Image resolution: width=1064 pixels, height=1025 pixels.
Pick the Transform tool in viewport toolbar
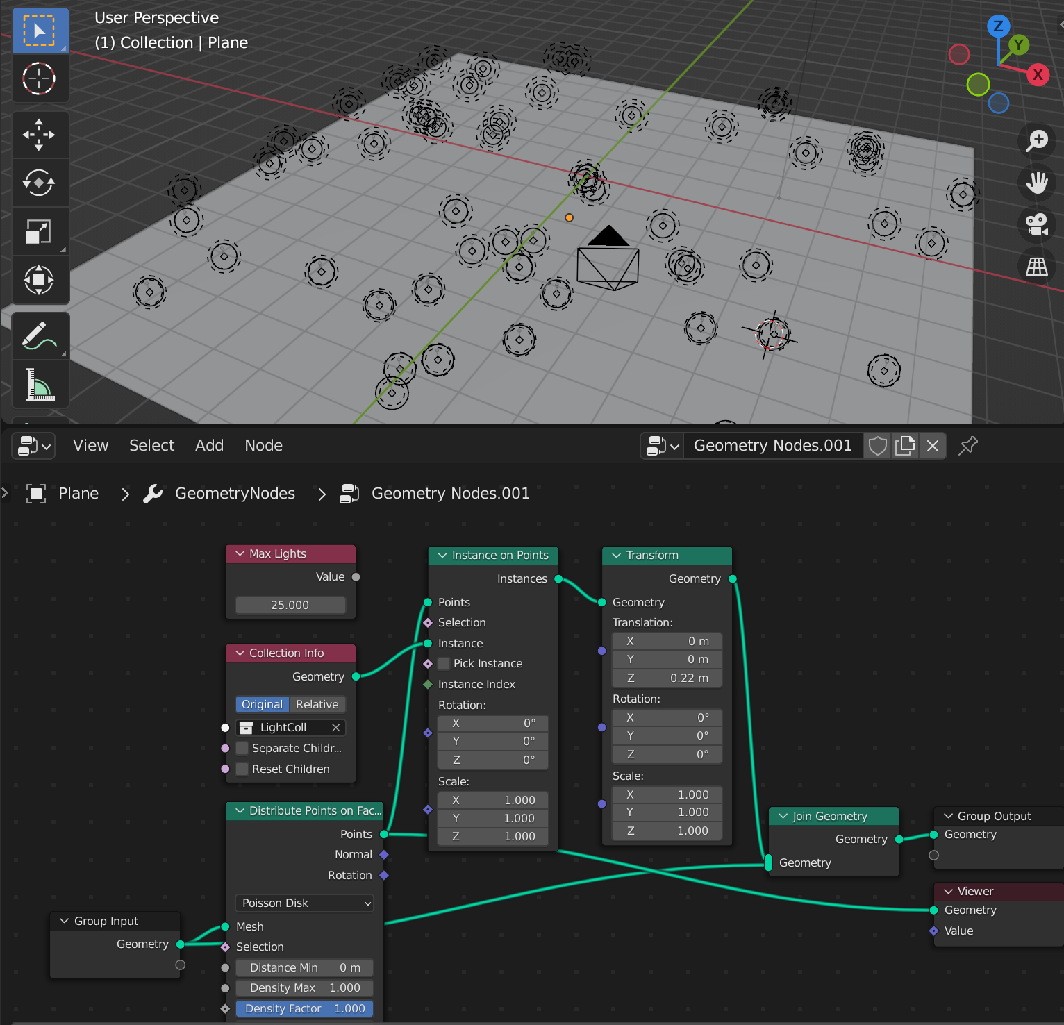40,280
